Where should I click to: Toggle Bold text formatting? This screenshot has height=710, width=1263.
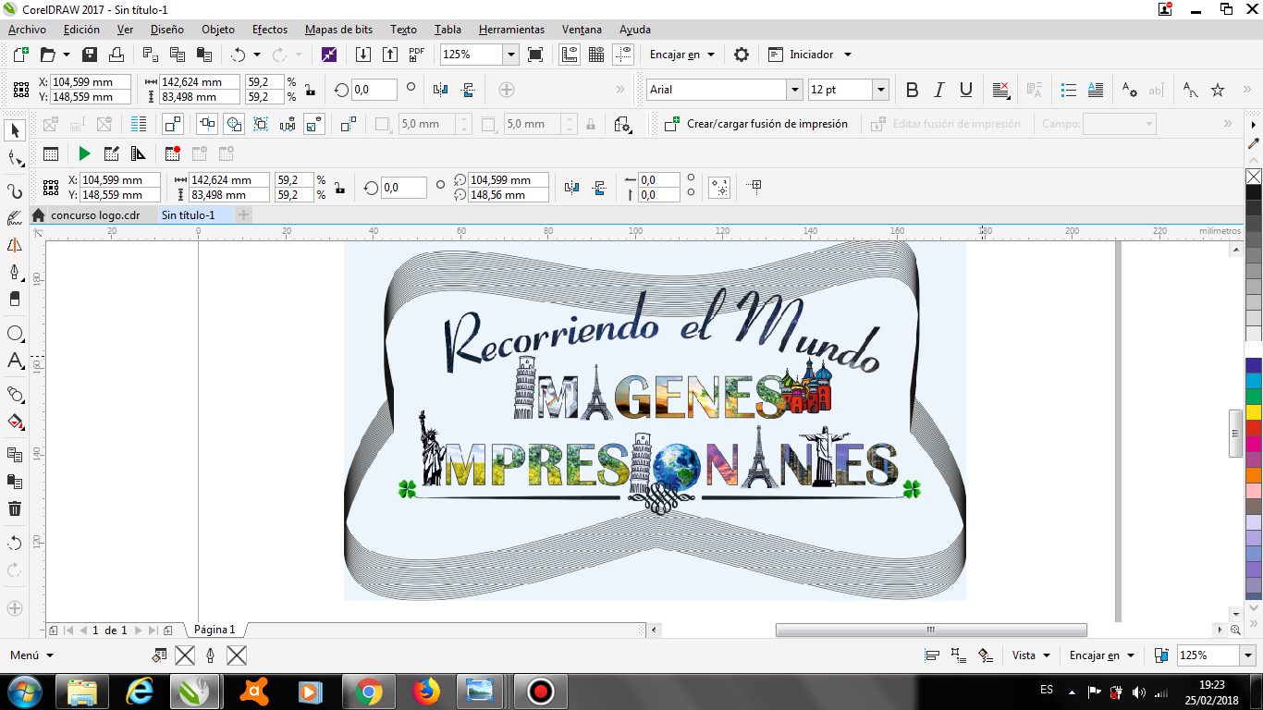pos(912,90)
